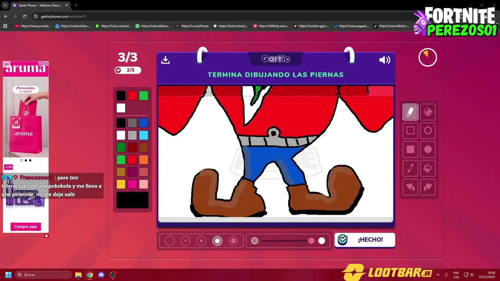
Task: Set full opacity with the white circle
Action: [321, 241]
